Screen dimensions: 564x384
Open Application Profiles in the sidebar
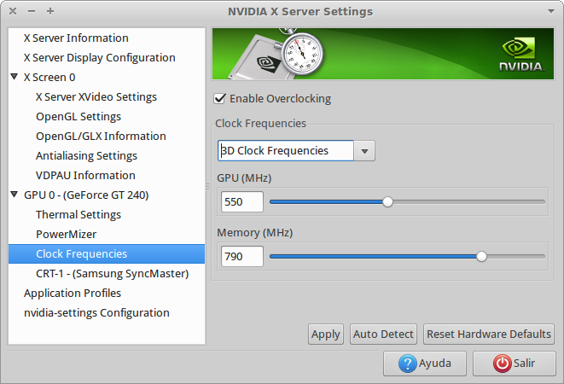click(x=73, y=294)
